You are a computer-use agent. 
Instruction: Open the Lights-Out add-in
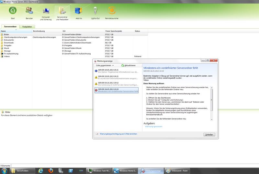(x=95, y=13)
